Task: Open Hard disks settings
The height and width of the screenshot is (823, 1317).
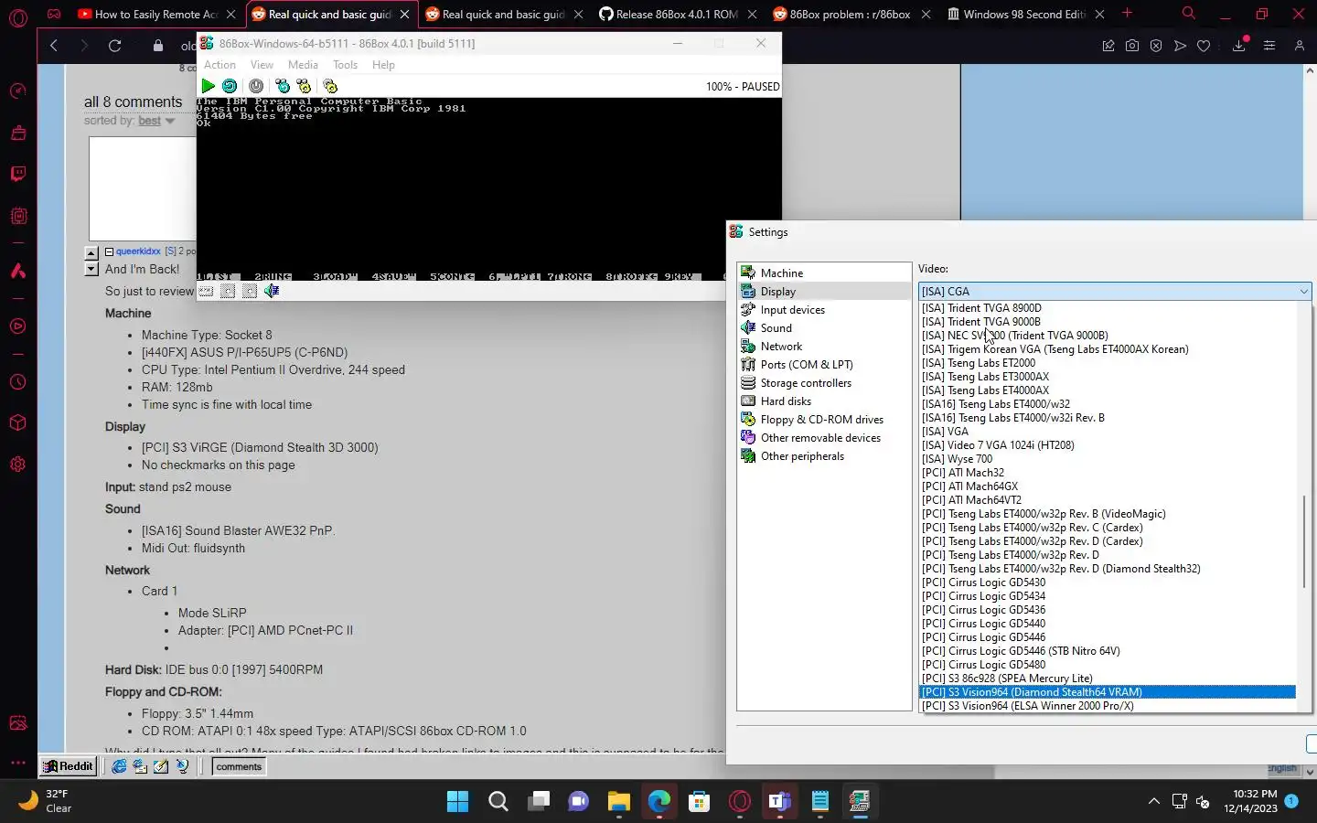Action: tap(824, 401)
